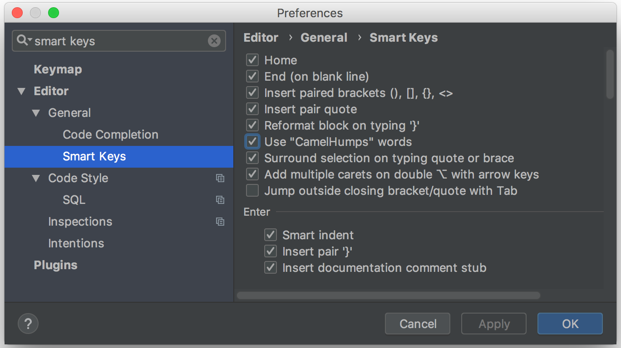Viewport: 621px width, 348px height.
Task: Confirm with the OK button
Action: [570, 324]
